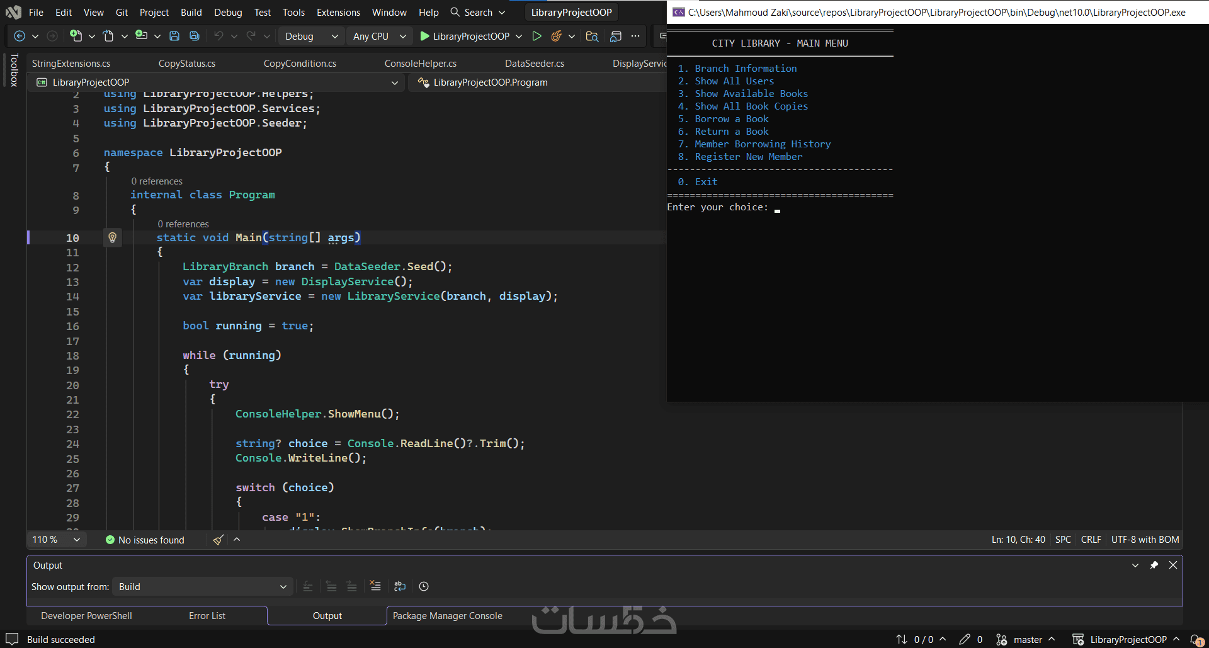Switch to the Developer PowerShell tab

point(86,616)
